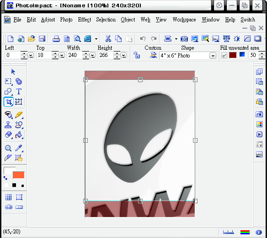Click the units ruler icon in status bar
Viewport: 267px width, 238px height.
click(228, 232)
